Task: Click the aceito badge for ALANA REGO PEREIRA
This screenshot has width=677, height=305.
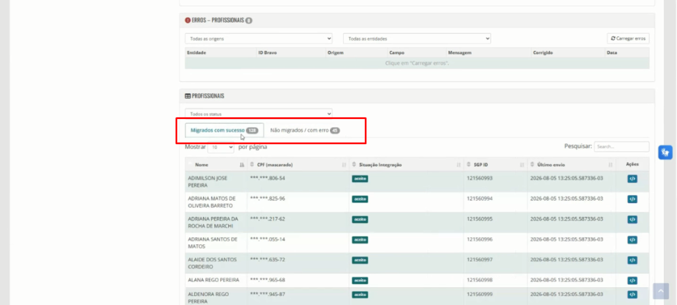Action: click(360, 281)
